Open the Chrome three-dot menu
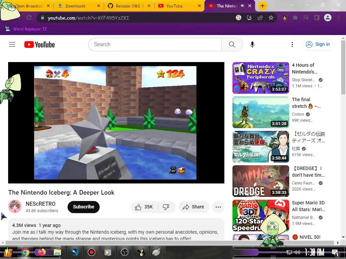This screenshot has width=346, height=259. coord(339,18)
